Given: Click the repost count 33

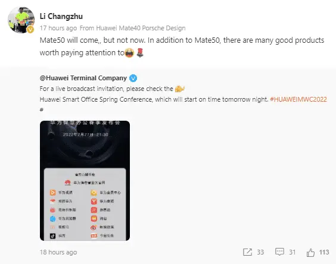Looking at the screenshot, I should click(x=260, y=252).
